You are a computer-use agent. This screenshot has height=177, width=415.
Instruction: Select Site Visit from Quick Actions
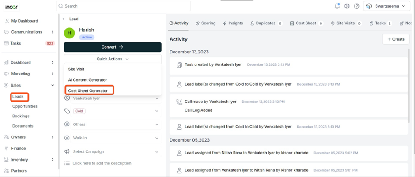[76, 69]
